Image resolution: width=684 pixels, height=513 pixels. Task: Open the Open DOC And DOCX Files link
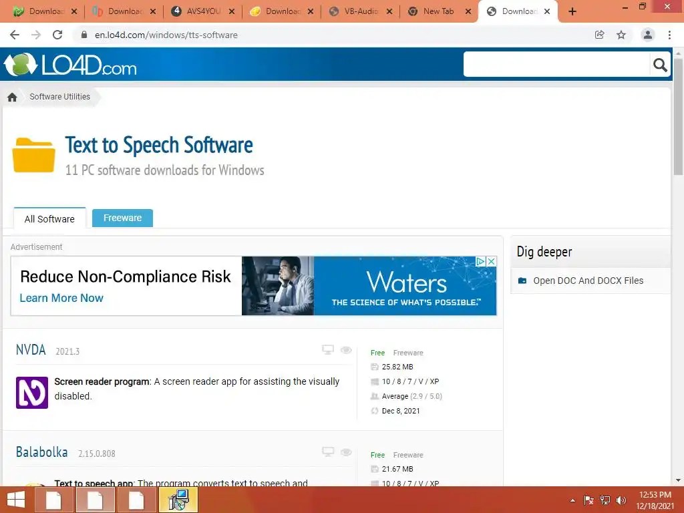point(588,281)
